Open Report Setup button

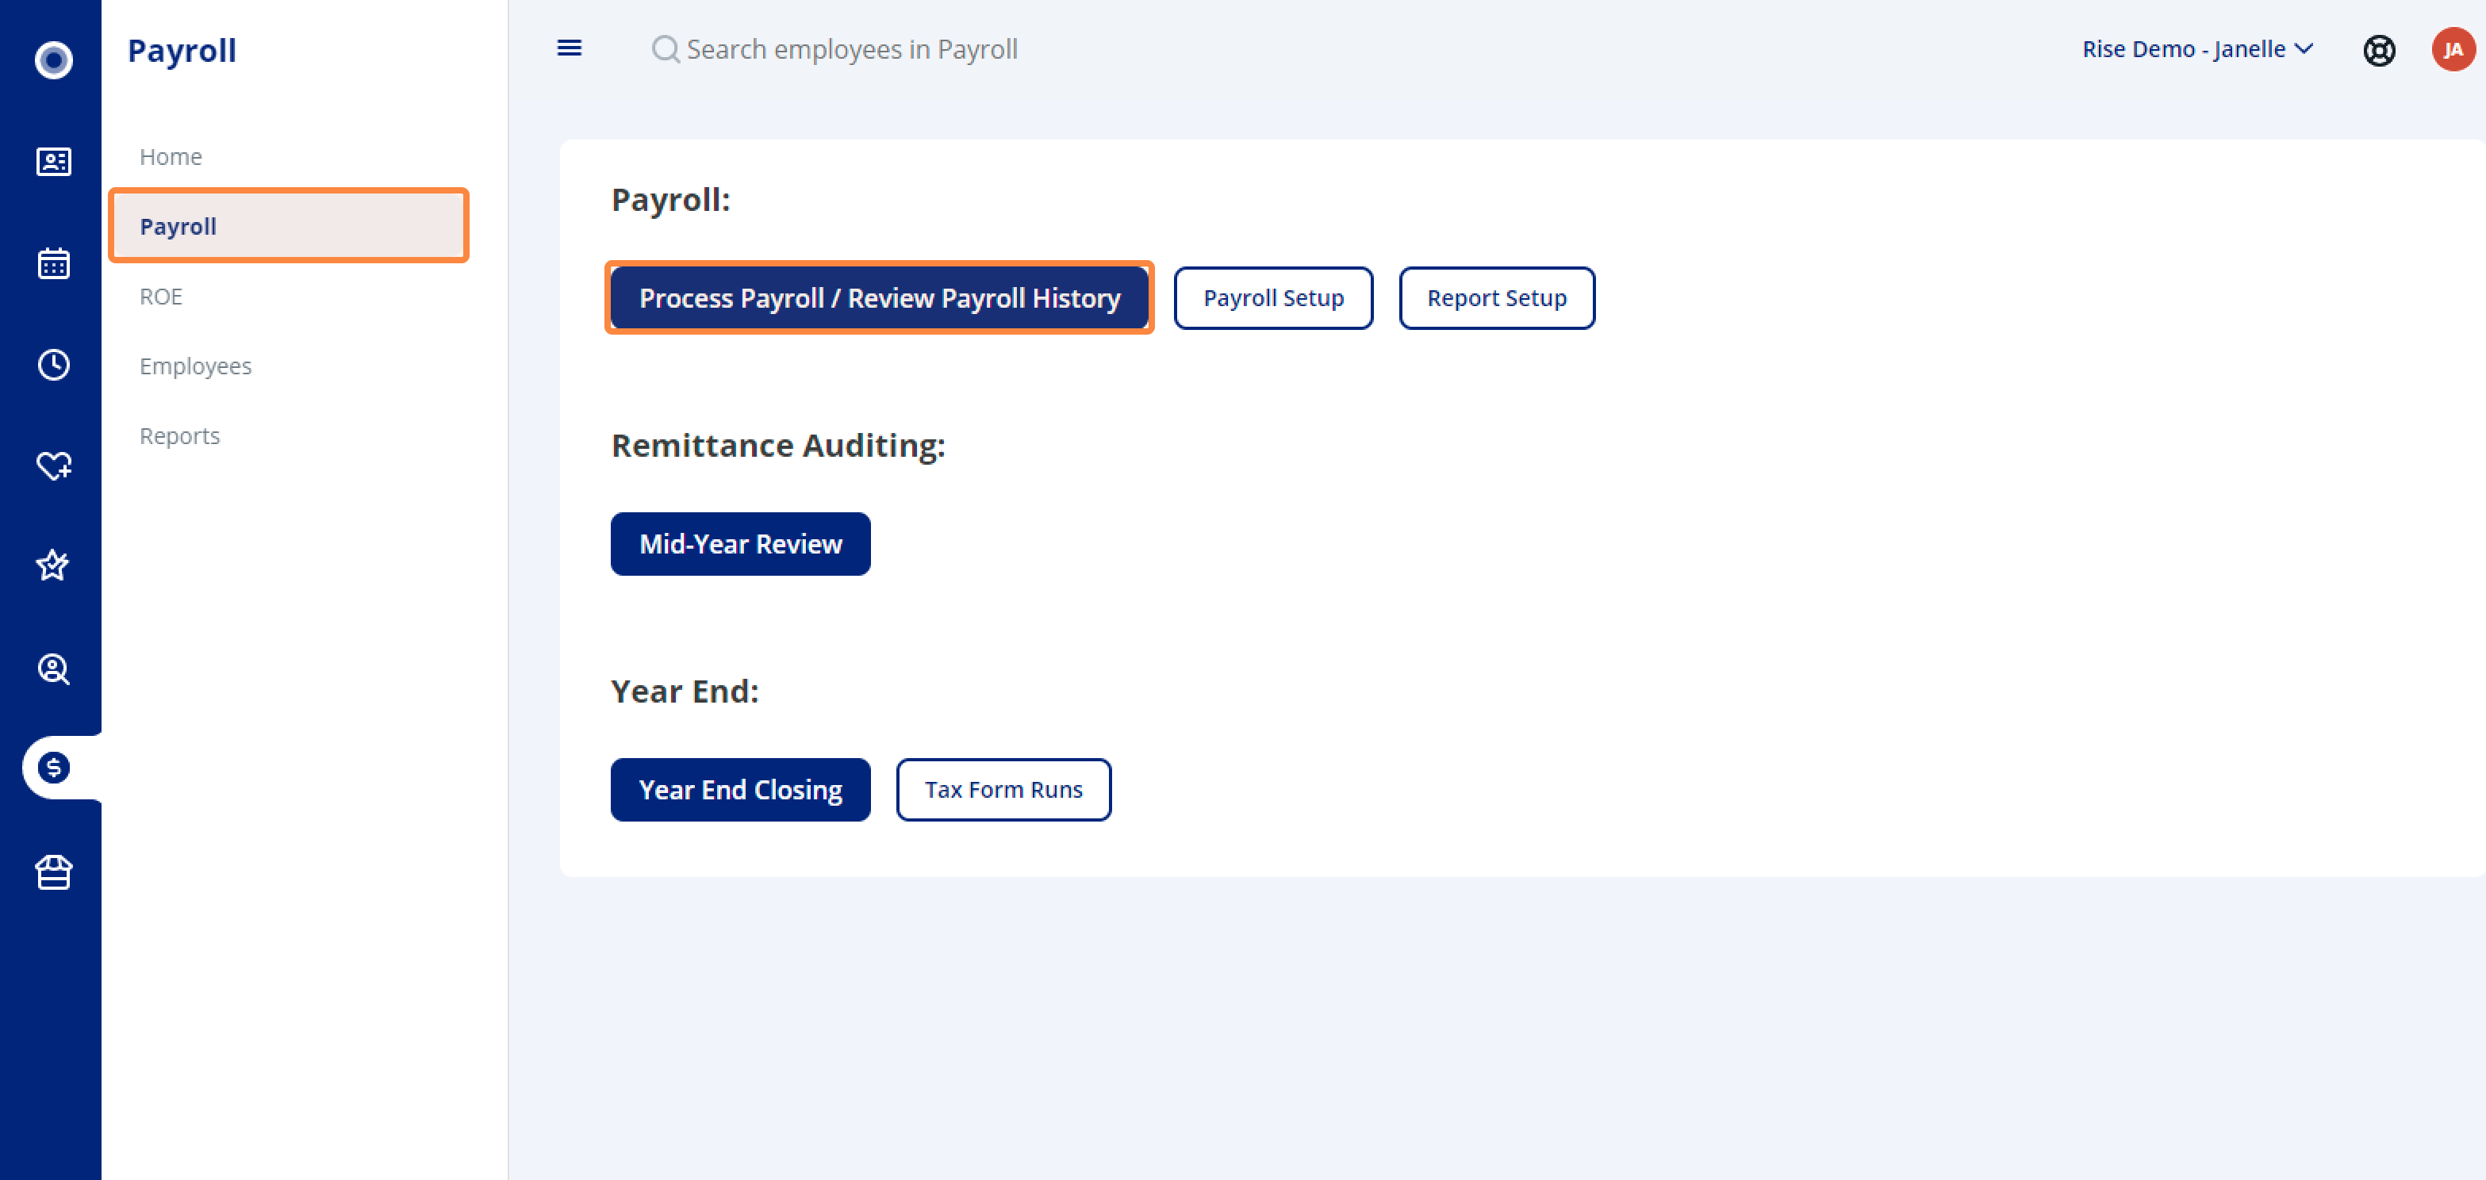pos(1496,298)
